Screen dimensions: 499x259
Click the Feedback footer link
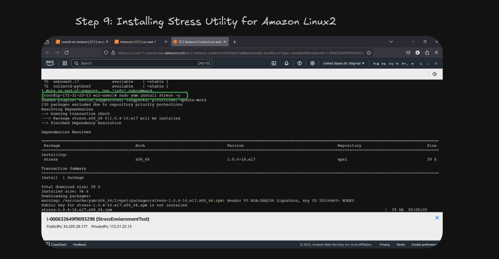pos(80,245)
